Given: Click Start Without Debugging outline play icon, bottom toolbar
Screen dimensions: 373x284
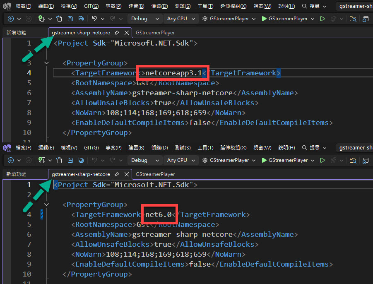Looking at the screenshot, I should [322, 160].
